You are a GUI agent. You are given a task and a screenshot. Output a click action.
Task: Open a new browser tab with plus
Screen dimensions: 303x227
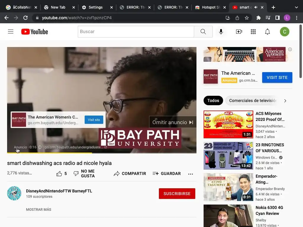(273, 7)
